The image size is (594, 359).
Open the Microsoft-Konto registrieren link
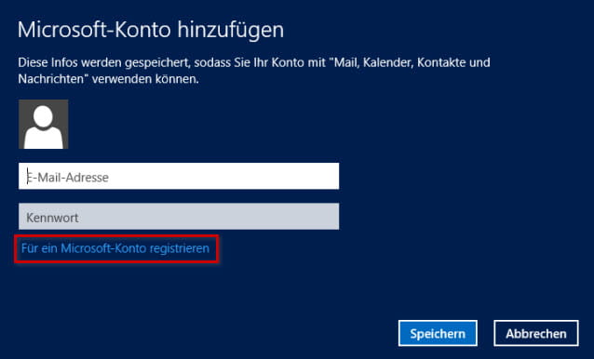pos(115,248)
